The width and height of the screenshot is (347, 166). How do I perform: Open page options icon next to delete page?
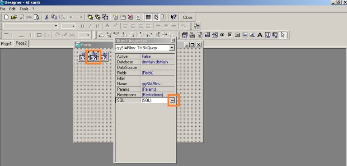[138, 17]
